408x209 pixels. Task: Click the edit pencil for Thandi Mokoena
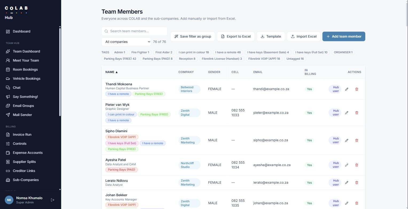pyautogui.click(x=347, y=89)
